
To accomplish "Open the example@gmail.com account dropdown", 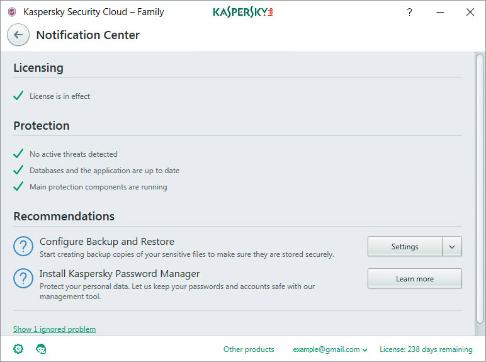I will (330, 349).
